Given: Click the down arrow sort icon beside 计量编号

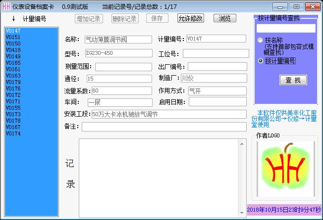Looking at the screenshot, I should pyautogui.click(x=13, y=19).
